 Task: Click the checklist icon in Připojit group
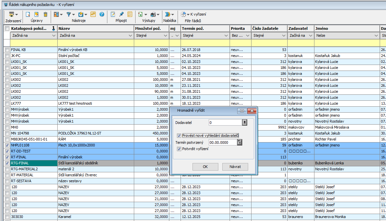(x=130, y=15)
